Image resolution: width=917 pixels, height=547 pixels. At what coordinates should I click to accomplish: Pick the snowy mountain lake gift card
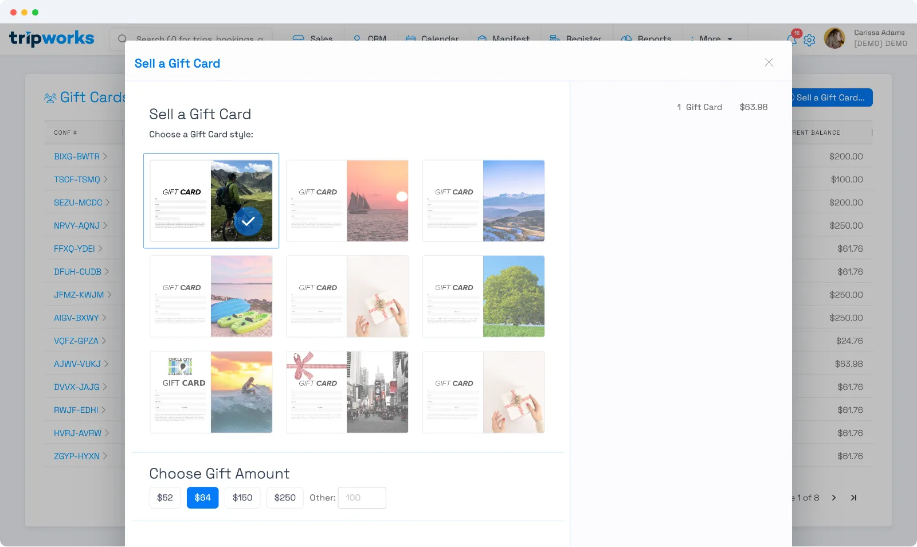click(x=483, y=201)
